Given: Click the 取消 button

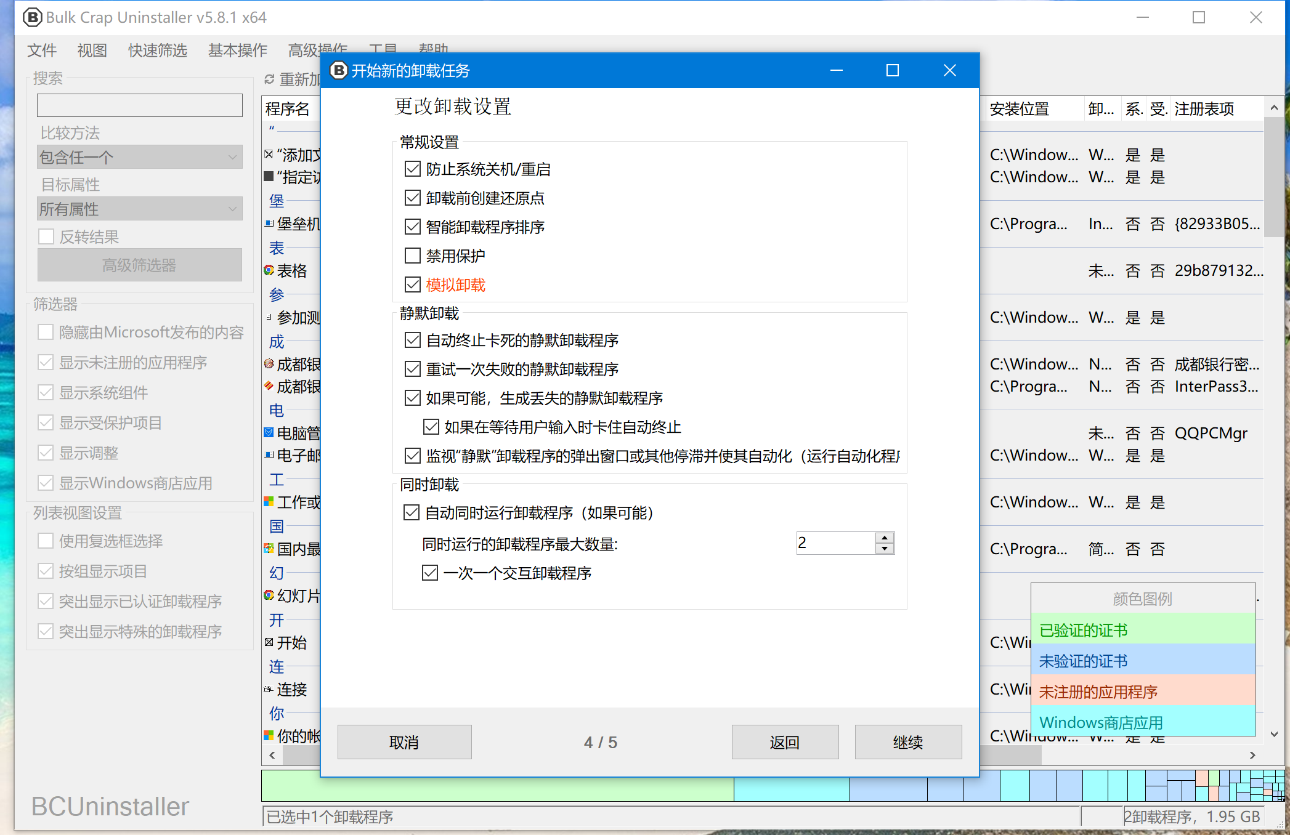Looking at the screenshot, I should 404,742.
